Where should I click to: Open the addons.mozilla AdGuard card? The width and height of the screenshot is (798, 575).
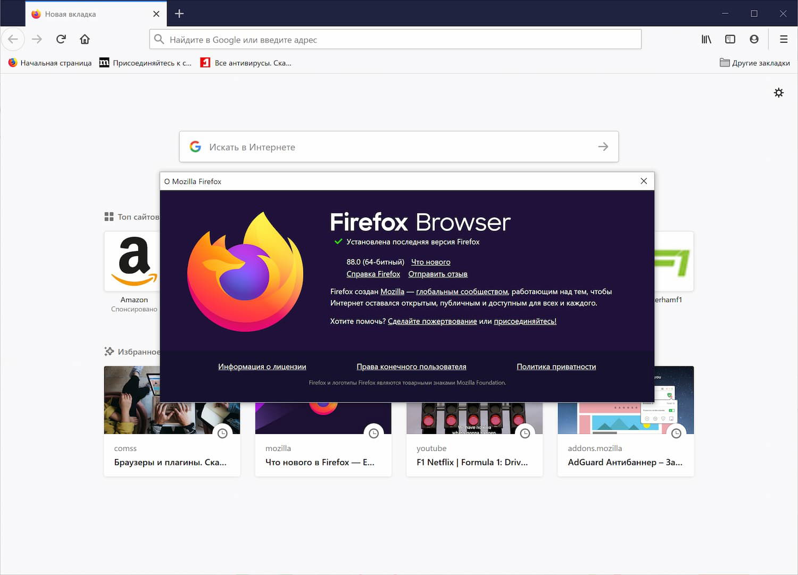626,421
